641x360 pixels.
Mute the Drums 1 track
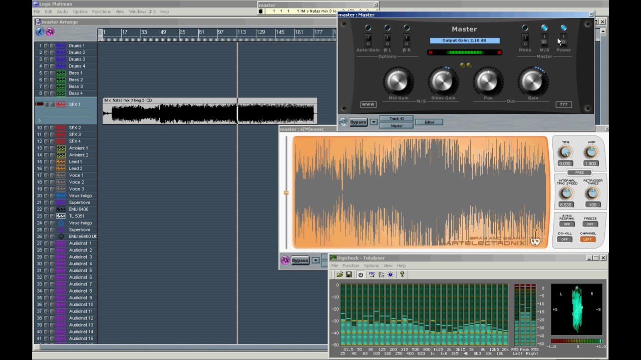[47, 46]
